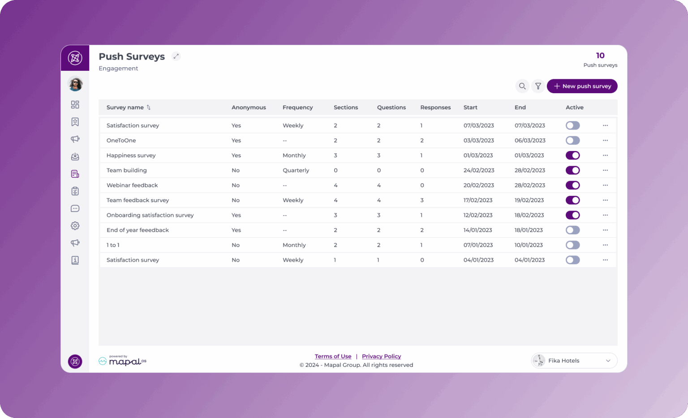Click the user profile avatar
The height and width of the screenshot is (418, 688).
click(75, 84)
